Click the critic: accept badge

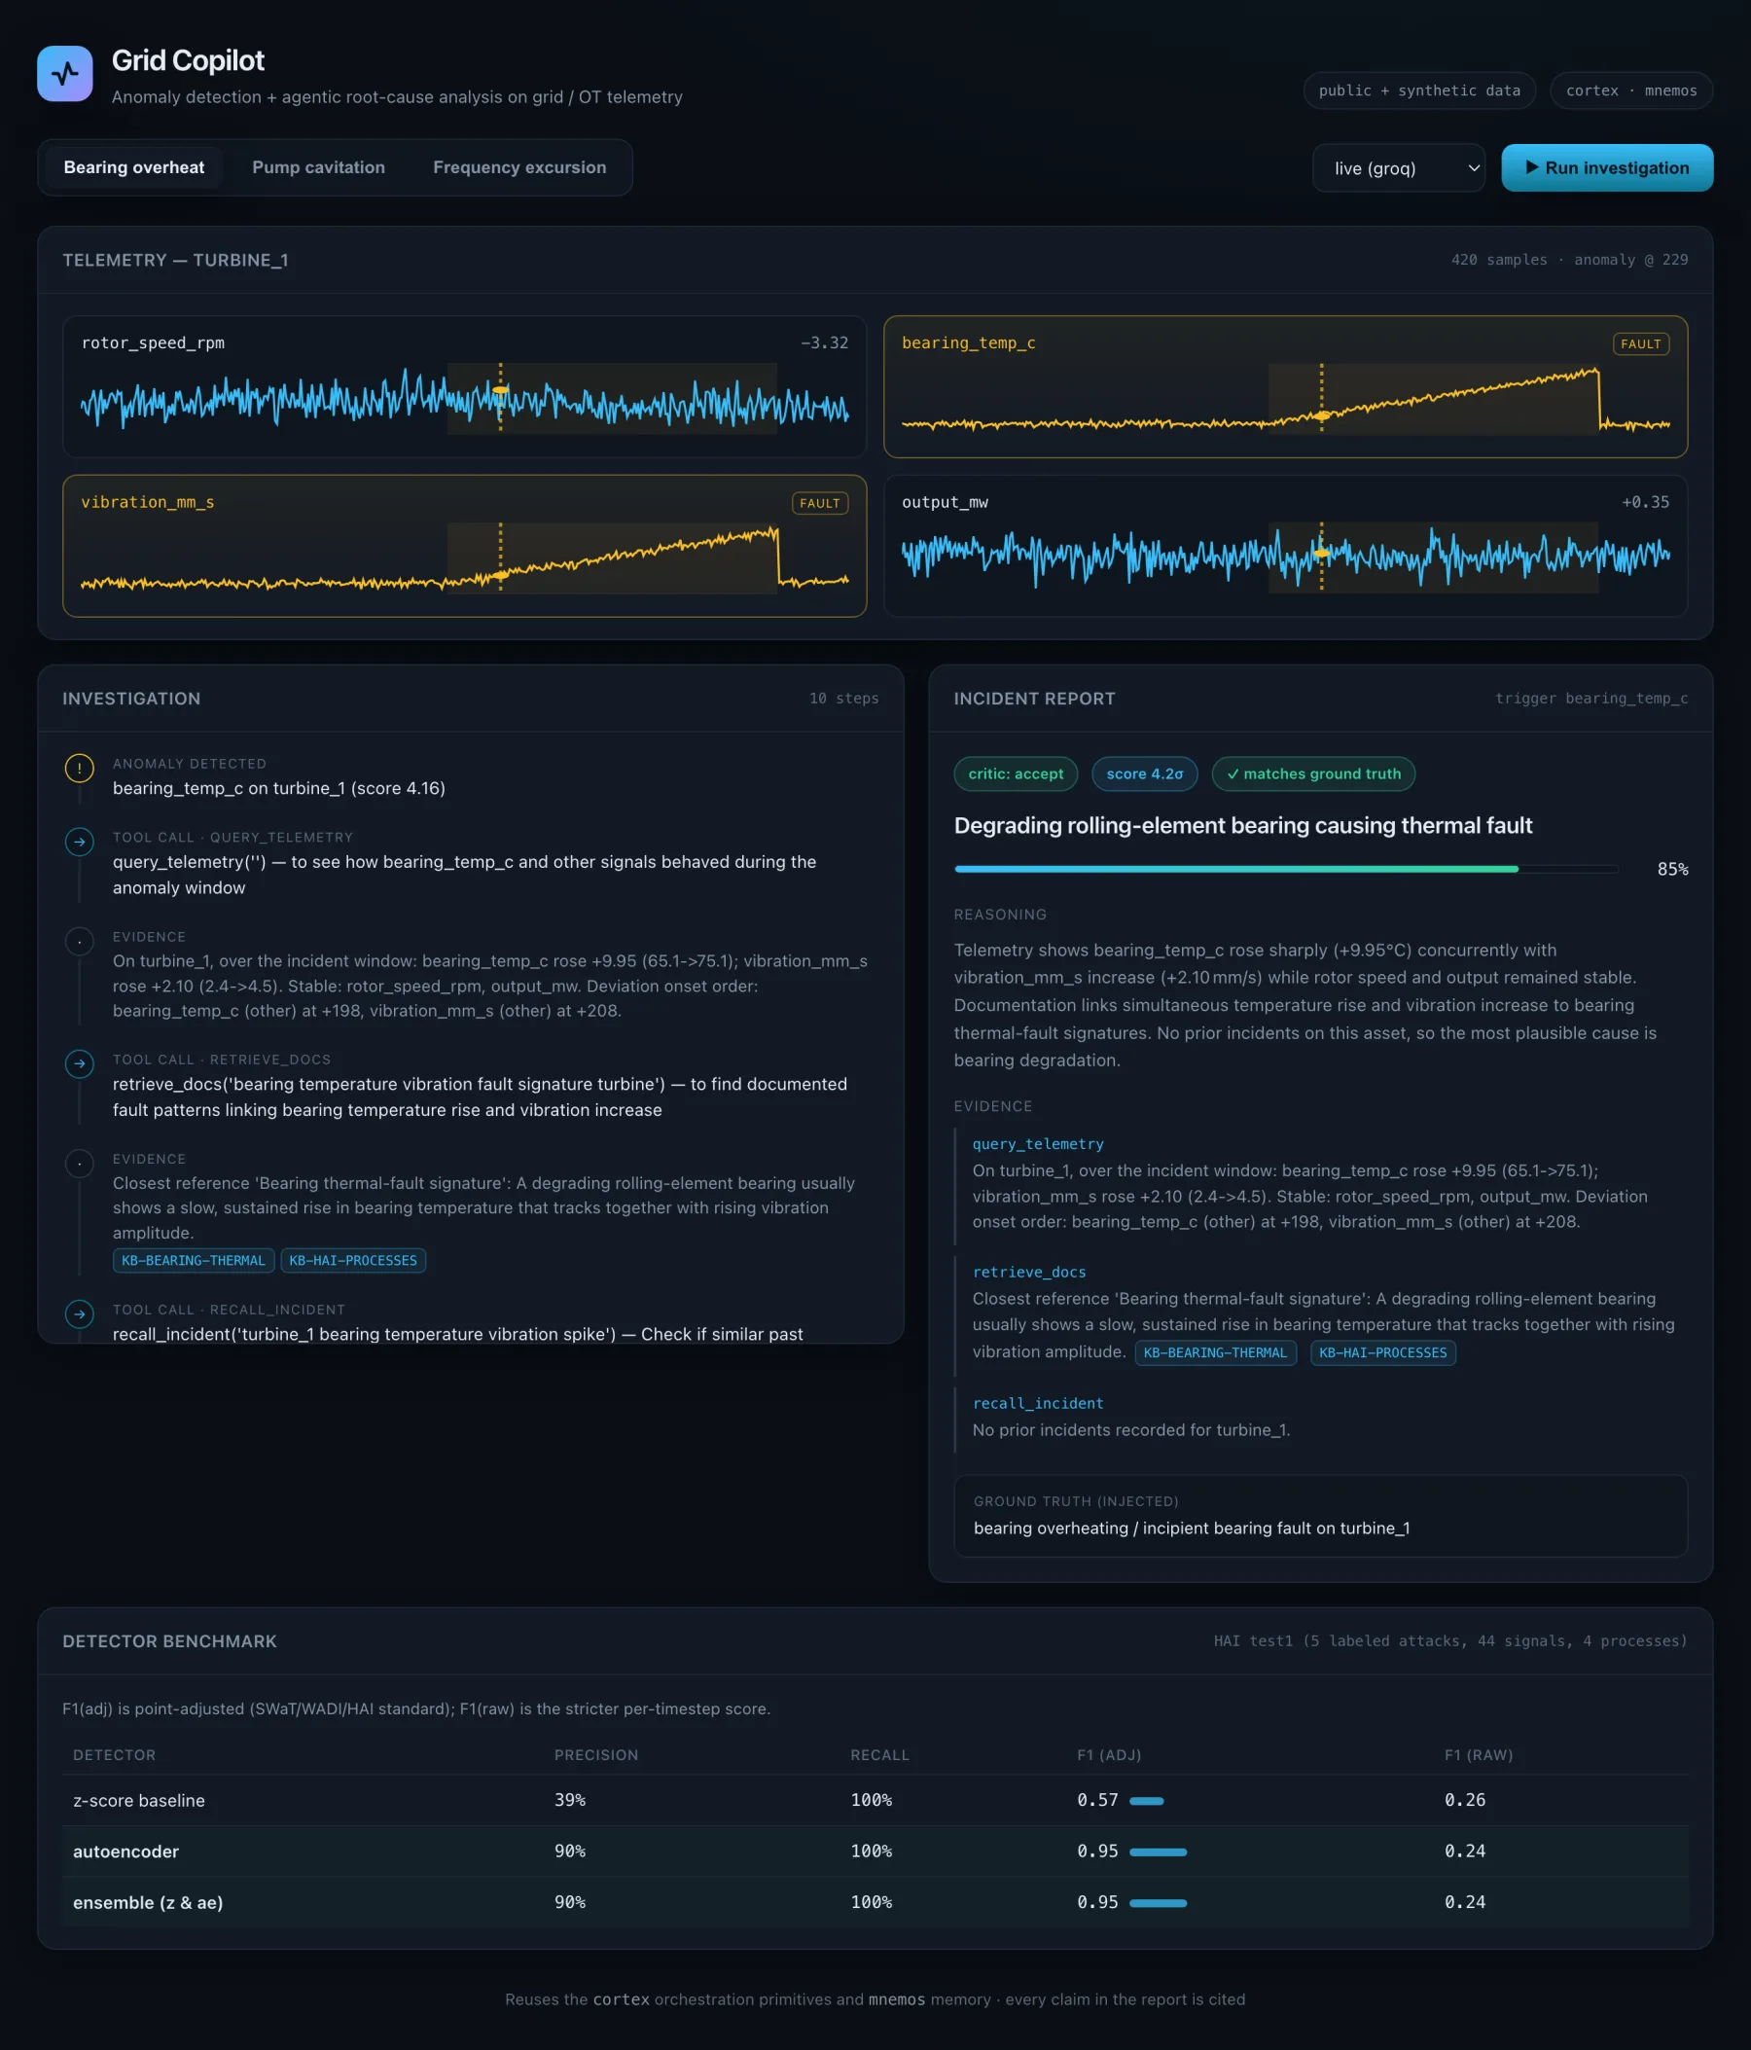coord(1015,773)
